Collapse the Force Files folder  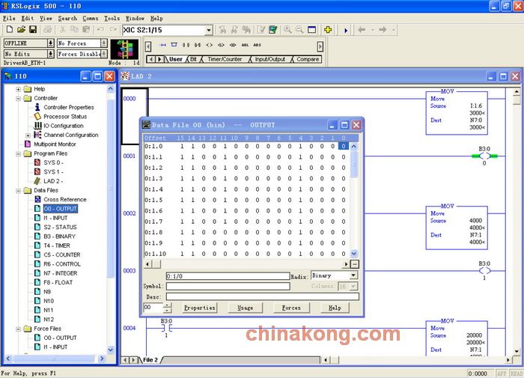click(19, 329)
